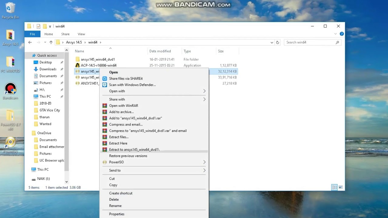Select the ANSYS1451_ file row
Screen dimensions: 388x218
156,83
